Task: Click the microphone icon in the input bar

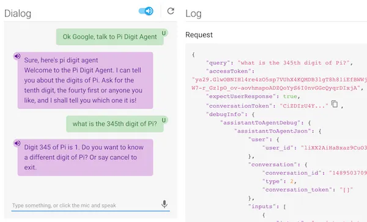Action: [165, 204]
